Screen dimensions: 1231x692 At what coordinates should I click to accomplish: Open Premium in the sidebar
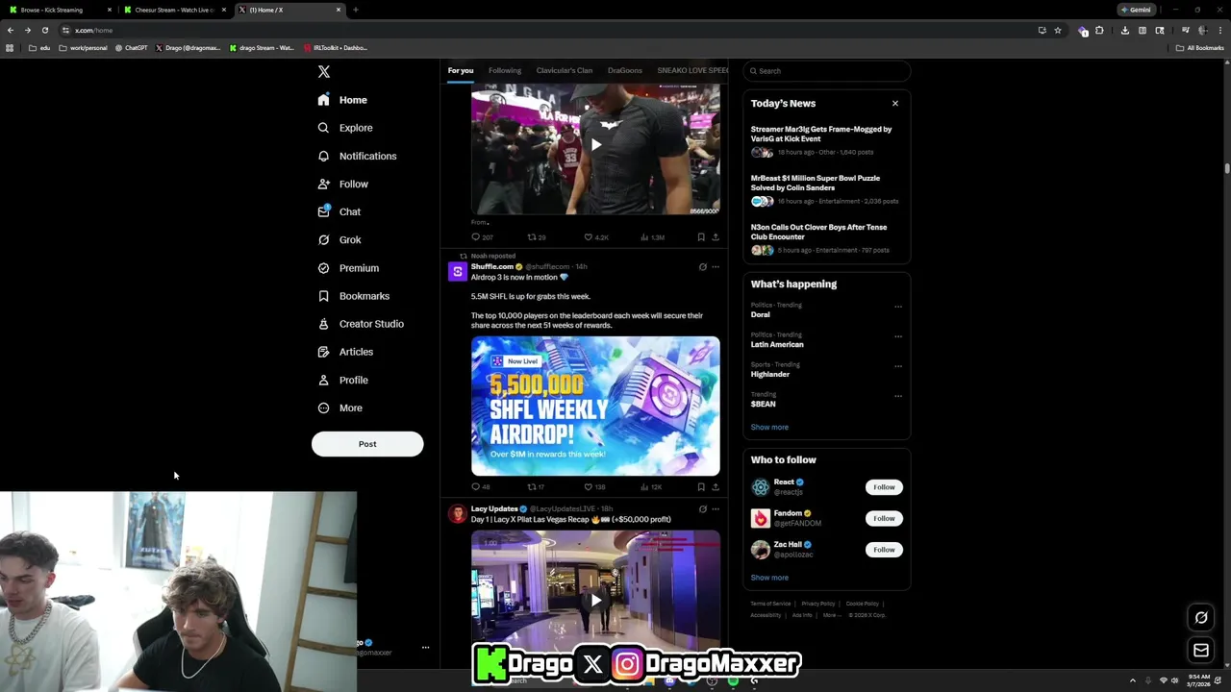(348, 268)
